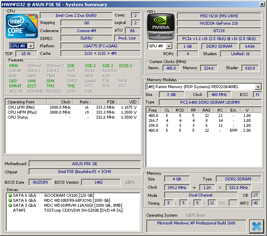Click the module Clock field 400 MHz

(x=219, y=94)
